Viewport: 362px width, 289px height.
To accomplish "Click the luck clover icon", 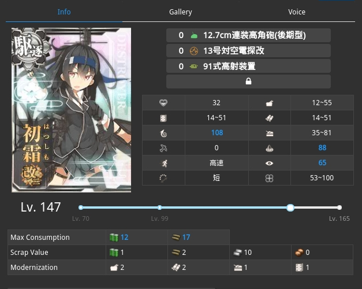I will pyautogui.click(x=270, y=178).
